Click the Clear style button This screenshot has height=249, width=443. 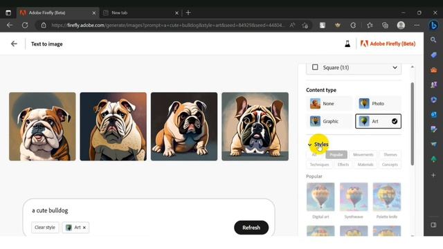pyautogui.click(x=45, y=228)
